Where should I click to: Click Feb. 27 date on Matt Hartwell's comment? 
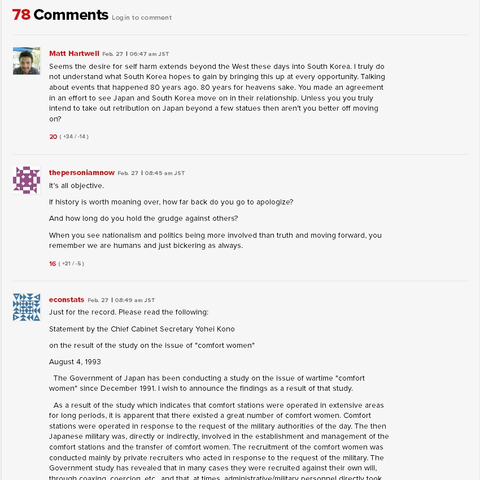click(112, 54)
